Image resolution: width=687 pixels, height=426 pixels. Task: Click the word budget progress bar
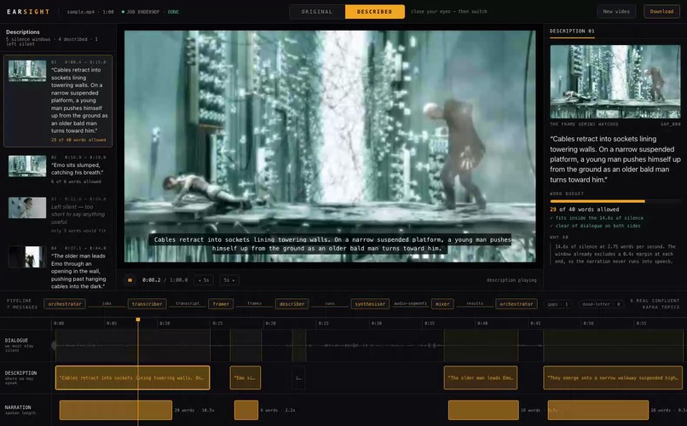tap(615, 201)
